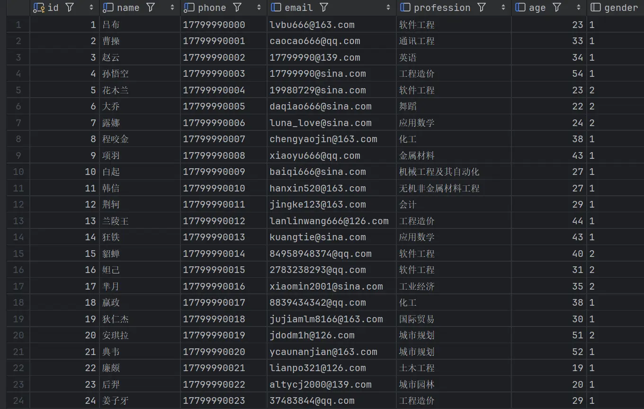Click the primary key icon beside id
The image size is (644, 409).
click(39, 8)
